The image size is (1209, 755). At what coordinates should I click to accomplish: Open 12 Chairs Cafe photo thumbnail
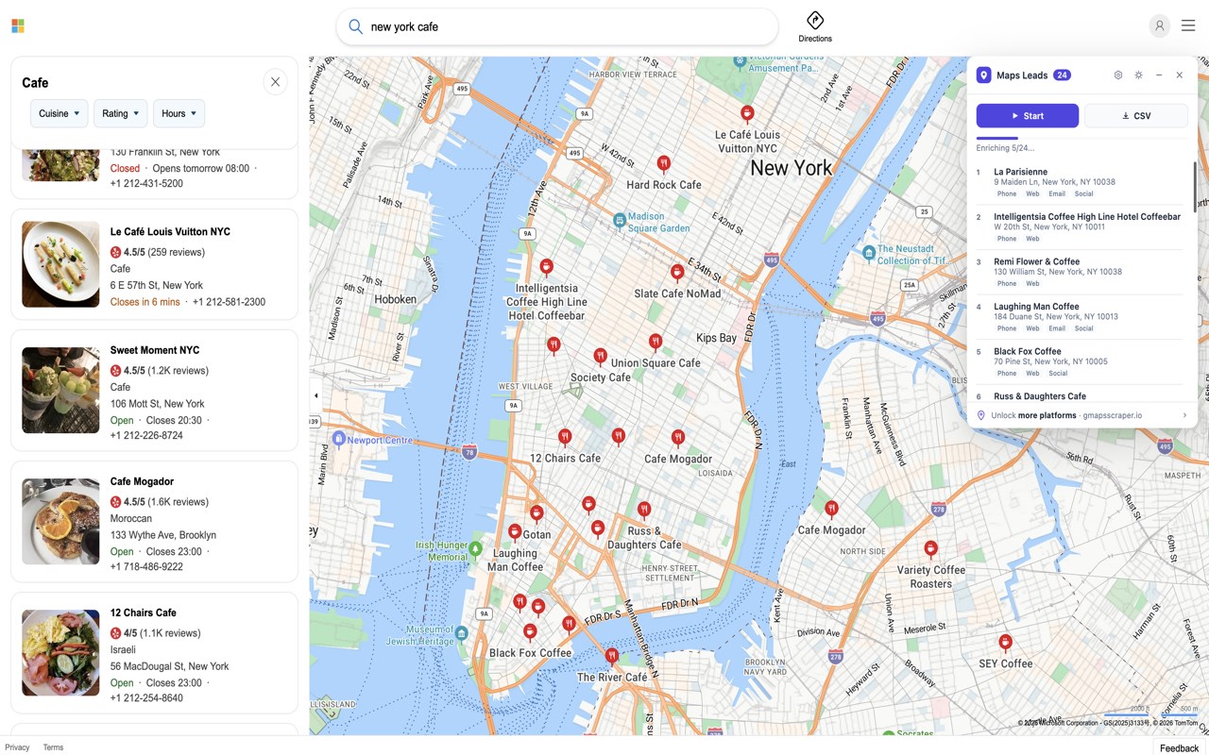[60, 652]
